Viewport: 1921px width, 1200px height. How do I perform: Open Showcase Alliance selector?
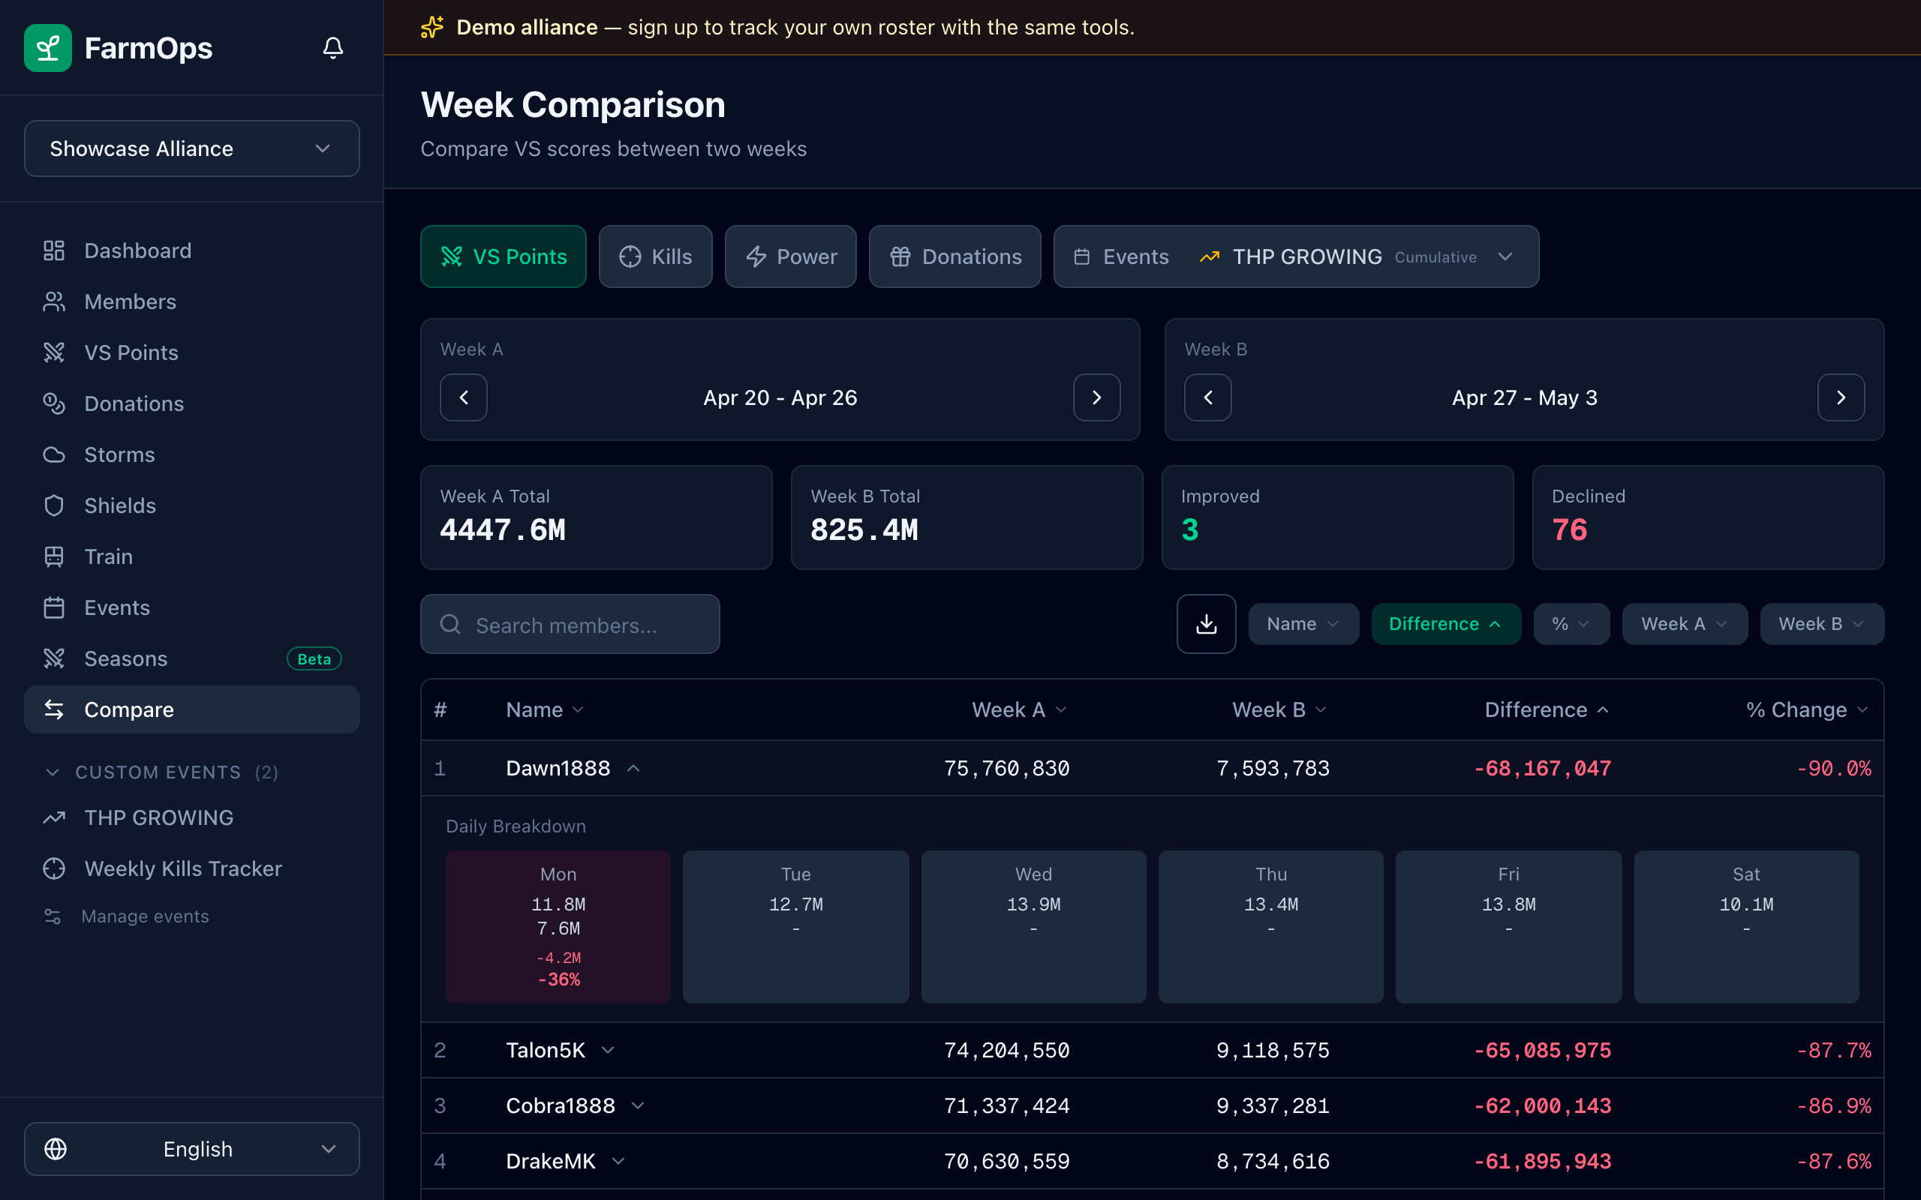pyautogui.click(x=191, y=148)
